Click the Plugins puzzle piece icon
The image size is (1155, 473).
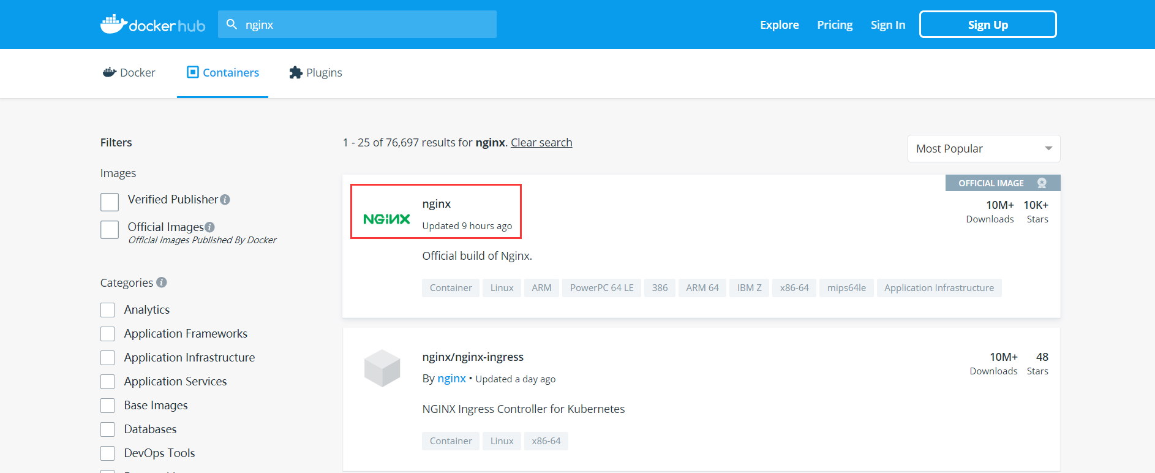click(x=296, y=72)
